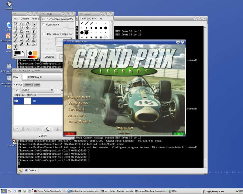The image size is (243, 194).
Task: Select the Eraser tool
Action: click(x=22, y=40)
